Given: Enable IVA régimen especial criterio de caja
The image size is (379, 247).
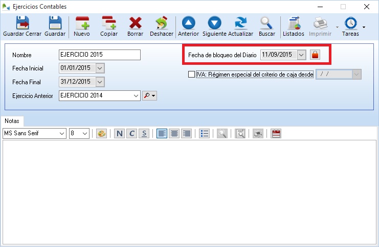Looking at the screenshot, I should click(191, 75).
